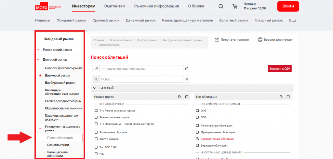This screenshot has width=333, height=159.
Task: Click the print version printer icon
Action: coord(260,40)
